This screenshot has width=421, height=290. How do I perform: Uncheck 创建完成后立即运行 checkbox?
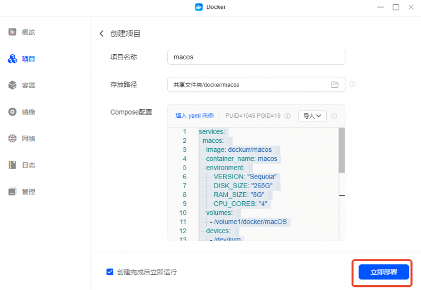(x=110, y=272)
